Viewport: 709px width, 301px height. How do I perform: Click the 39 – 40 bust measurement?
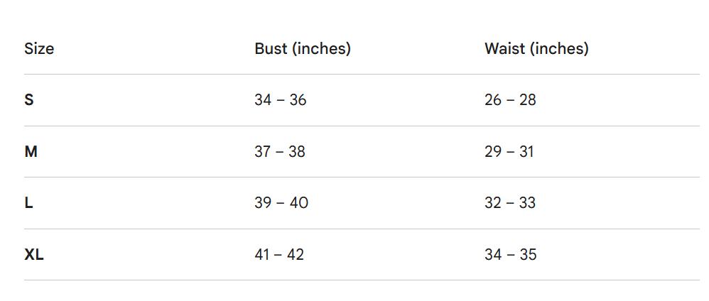point(281,203)
